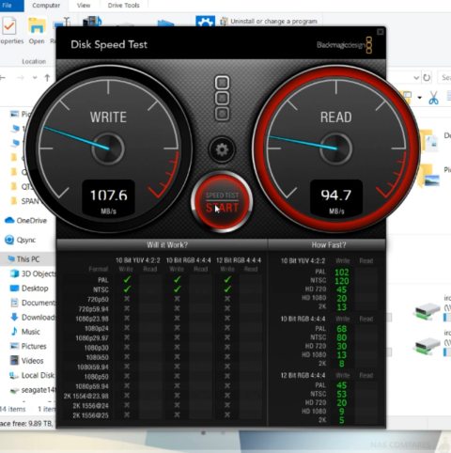Click the bottom rounded square indicator above the gear
The image size is (451, 453).
click(222, 114)
